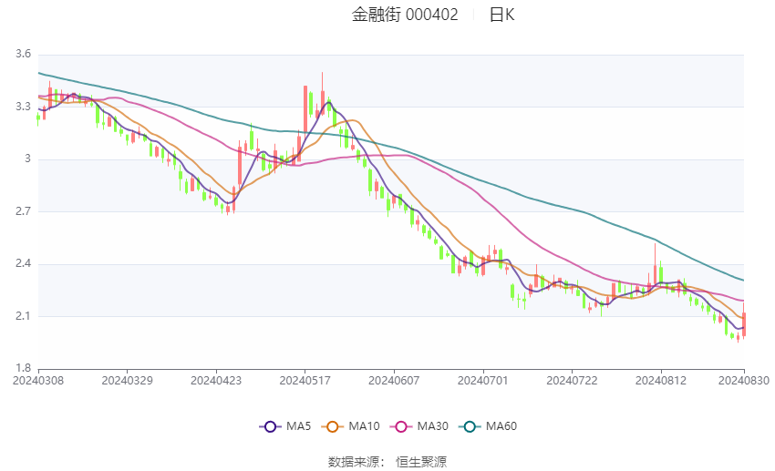Click the 20240308 date axis label

click(x=38, y=381)
